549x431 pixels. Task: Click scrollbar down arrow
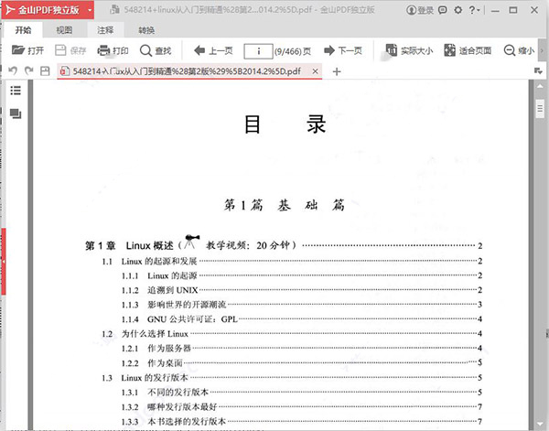click(x=540, y=425)
